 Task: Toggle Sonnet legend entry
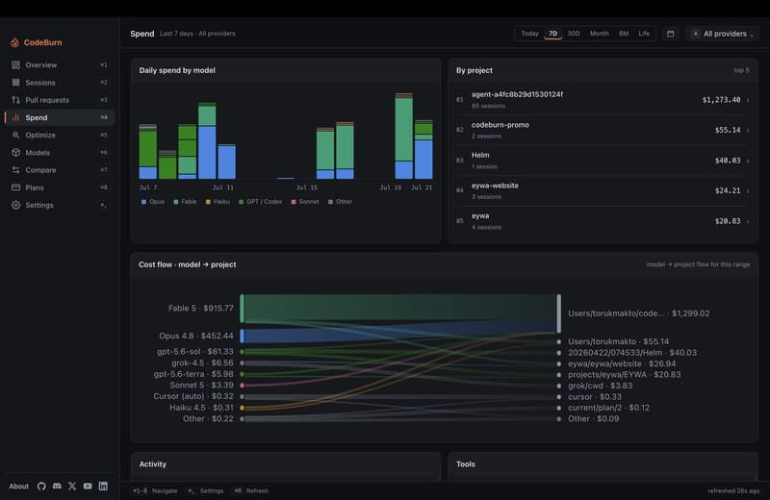click(305, 202)
